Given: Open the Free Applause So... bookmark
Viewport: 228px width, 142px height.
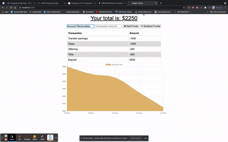Looking at the screenshot, I should 163,12.
